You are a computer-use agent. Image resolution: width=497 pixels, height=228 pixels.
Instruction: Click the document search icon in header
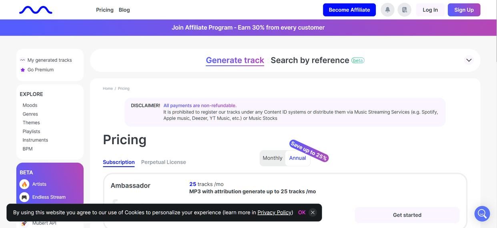click(405, 10)
